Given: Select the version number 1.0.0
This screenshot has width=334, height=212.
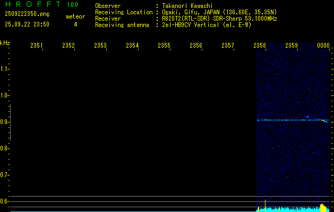Looking at the screenshot, I should pyautogui.click(x=72, y=4).
